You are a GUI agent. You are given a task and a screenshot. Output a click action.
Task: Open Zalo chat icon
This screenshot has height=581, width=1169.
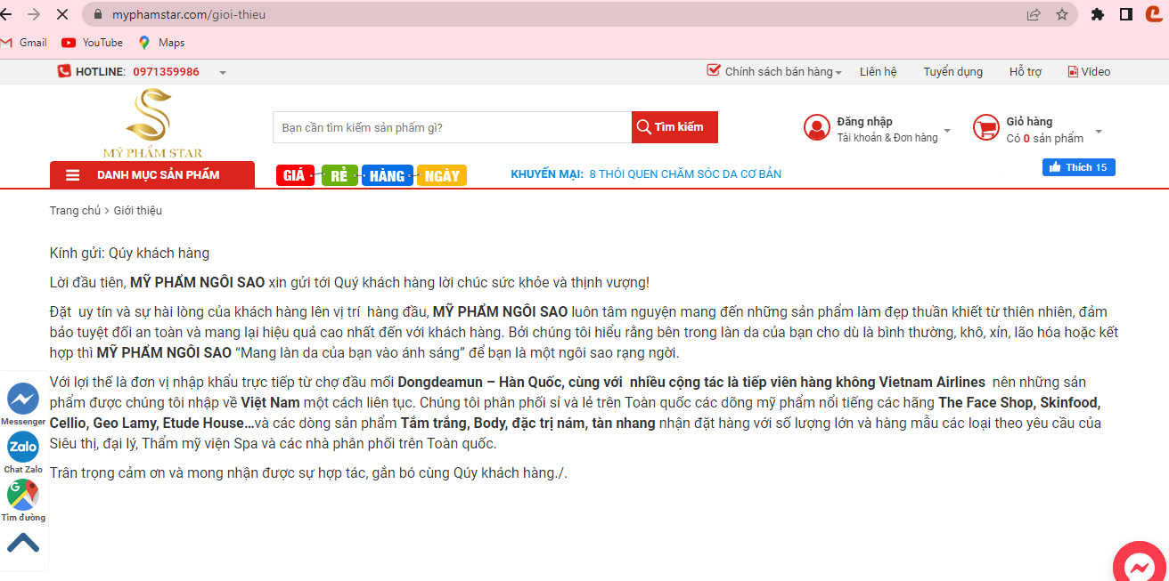pos(22,447)
